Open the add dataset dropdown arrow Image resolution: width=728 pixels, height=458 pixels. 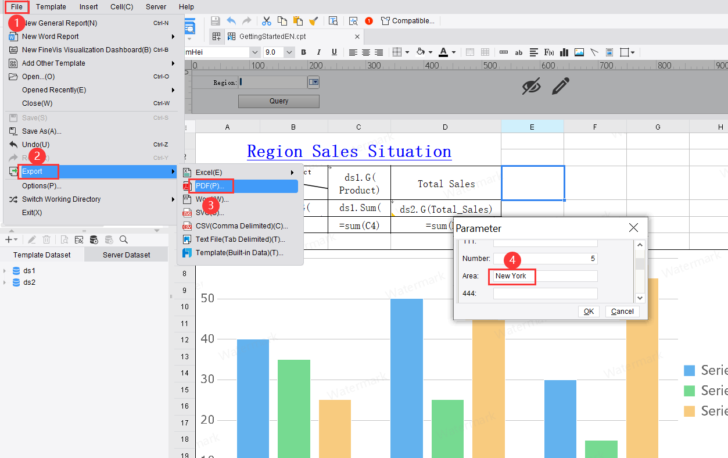(x=16, y=239)
